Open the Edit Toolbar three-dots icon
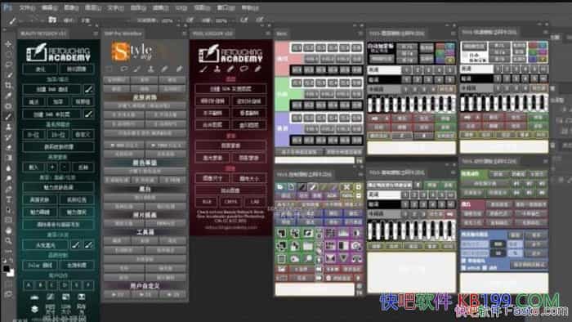572x322 pixels. click(8, 251)
